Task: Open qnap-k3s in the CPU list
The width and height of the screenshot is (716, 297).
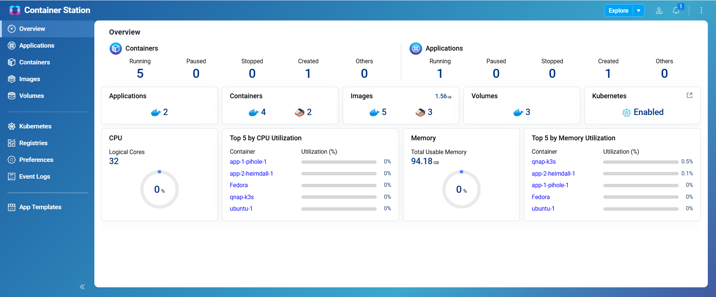Action: point(242,197)
